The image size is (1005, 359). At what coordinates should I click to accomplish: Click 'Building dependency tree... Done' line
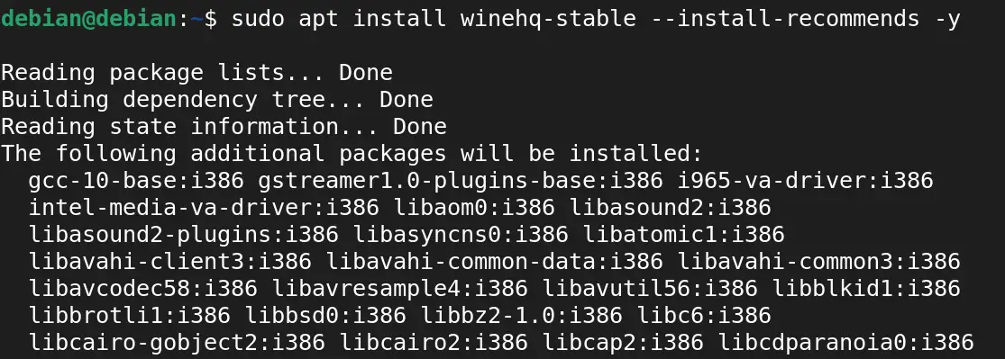(x=217, y=100)
